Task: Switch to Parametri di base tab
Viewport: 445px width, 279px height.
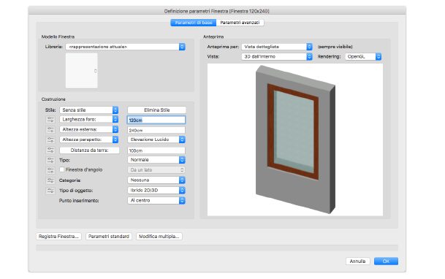Action: pos(194,23)
